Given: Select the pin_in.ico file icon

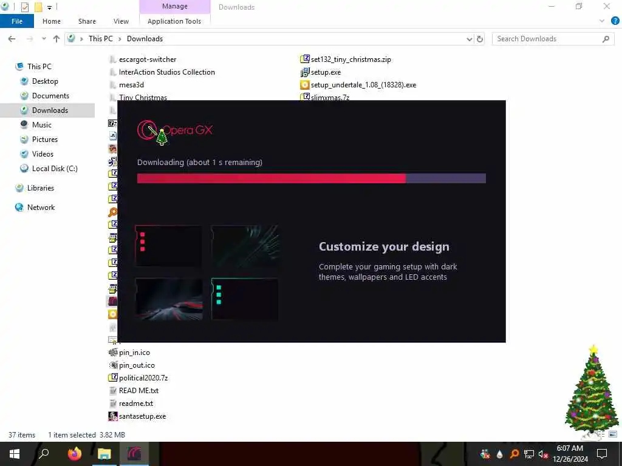Looking at the screenshot, I should click(112, 353).
